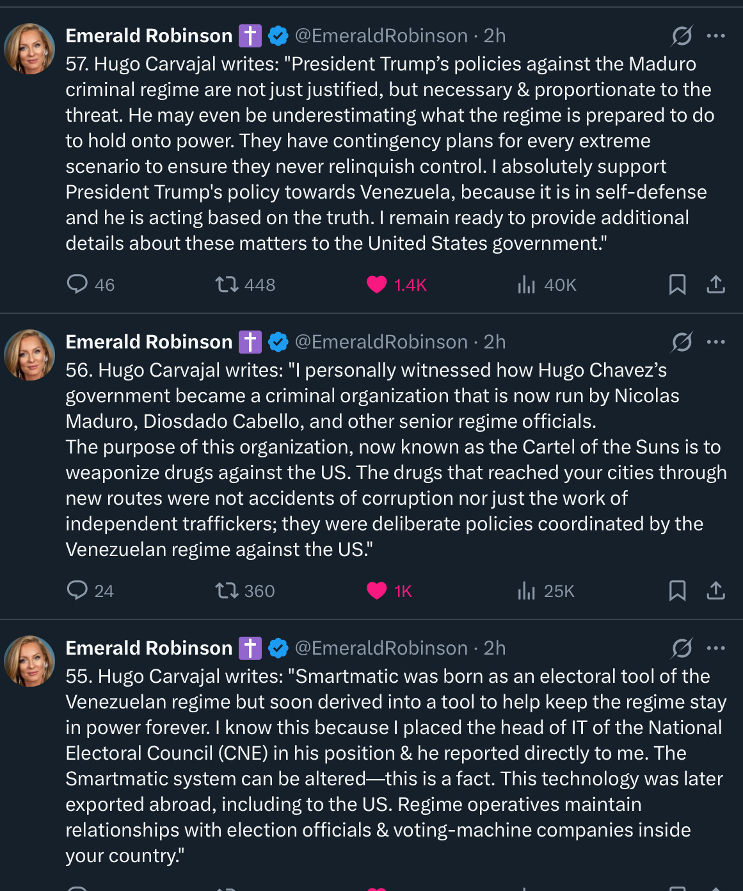743x891 pixels.
Task: View analytics for the 25K views tweet
Action: (x=527, y=591)
